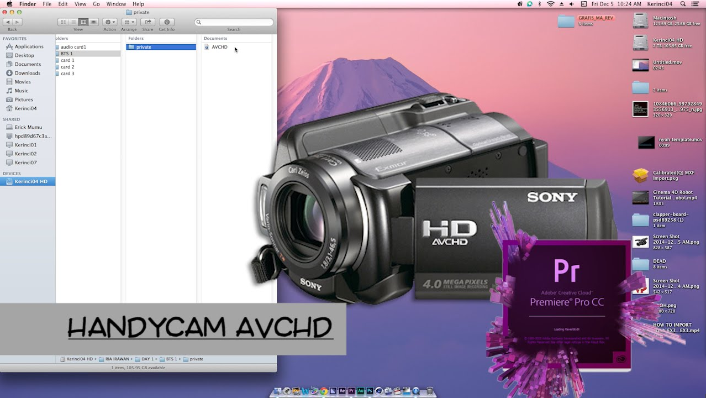
Task: Switch Finder to column view
Action: tap(83, 22)
